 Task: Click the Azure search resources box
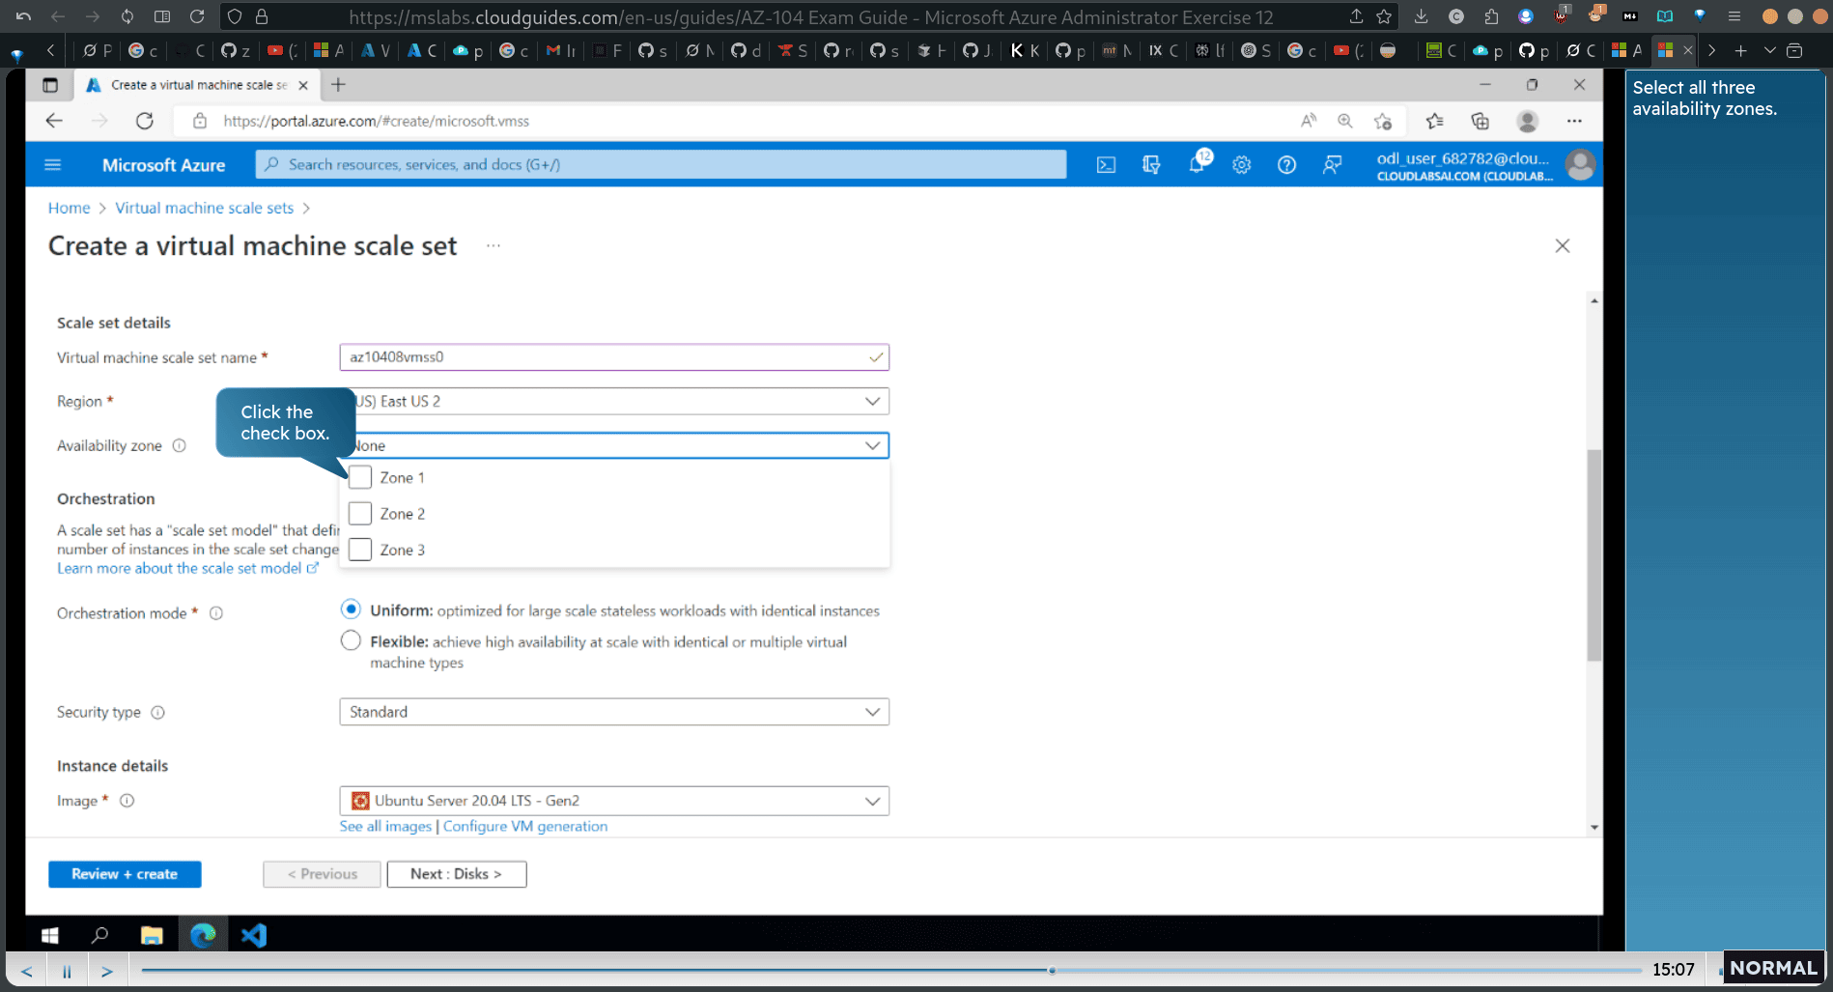click(661, 164)
